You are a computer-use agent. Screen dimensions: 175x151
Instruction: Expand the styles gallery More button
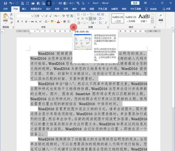[x=152, y=22]
